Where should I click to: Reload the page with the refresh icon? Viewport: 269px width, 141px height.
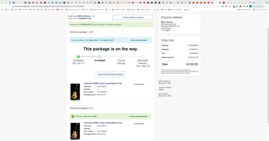pos(9,6)
